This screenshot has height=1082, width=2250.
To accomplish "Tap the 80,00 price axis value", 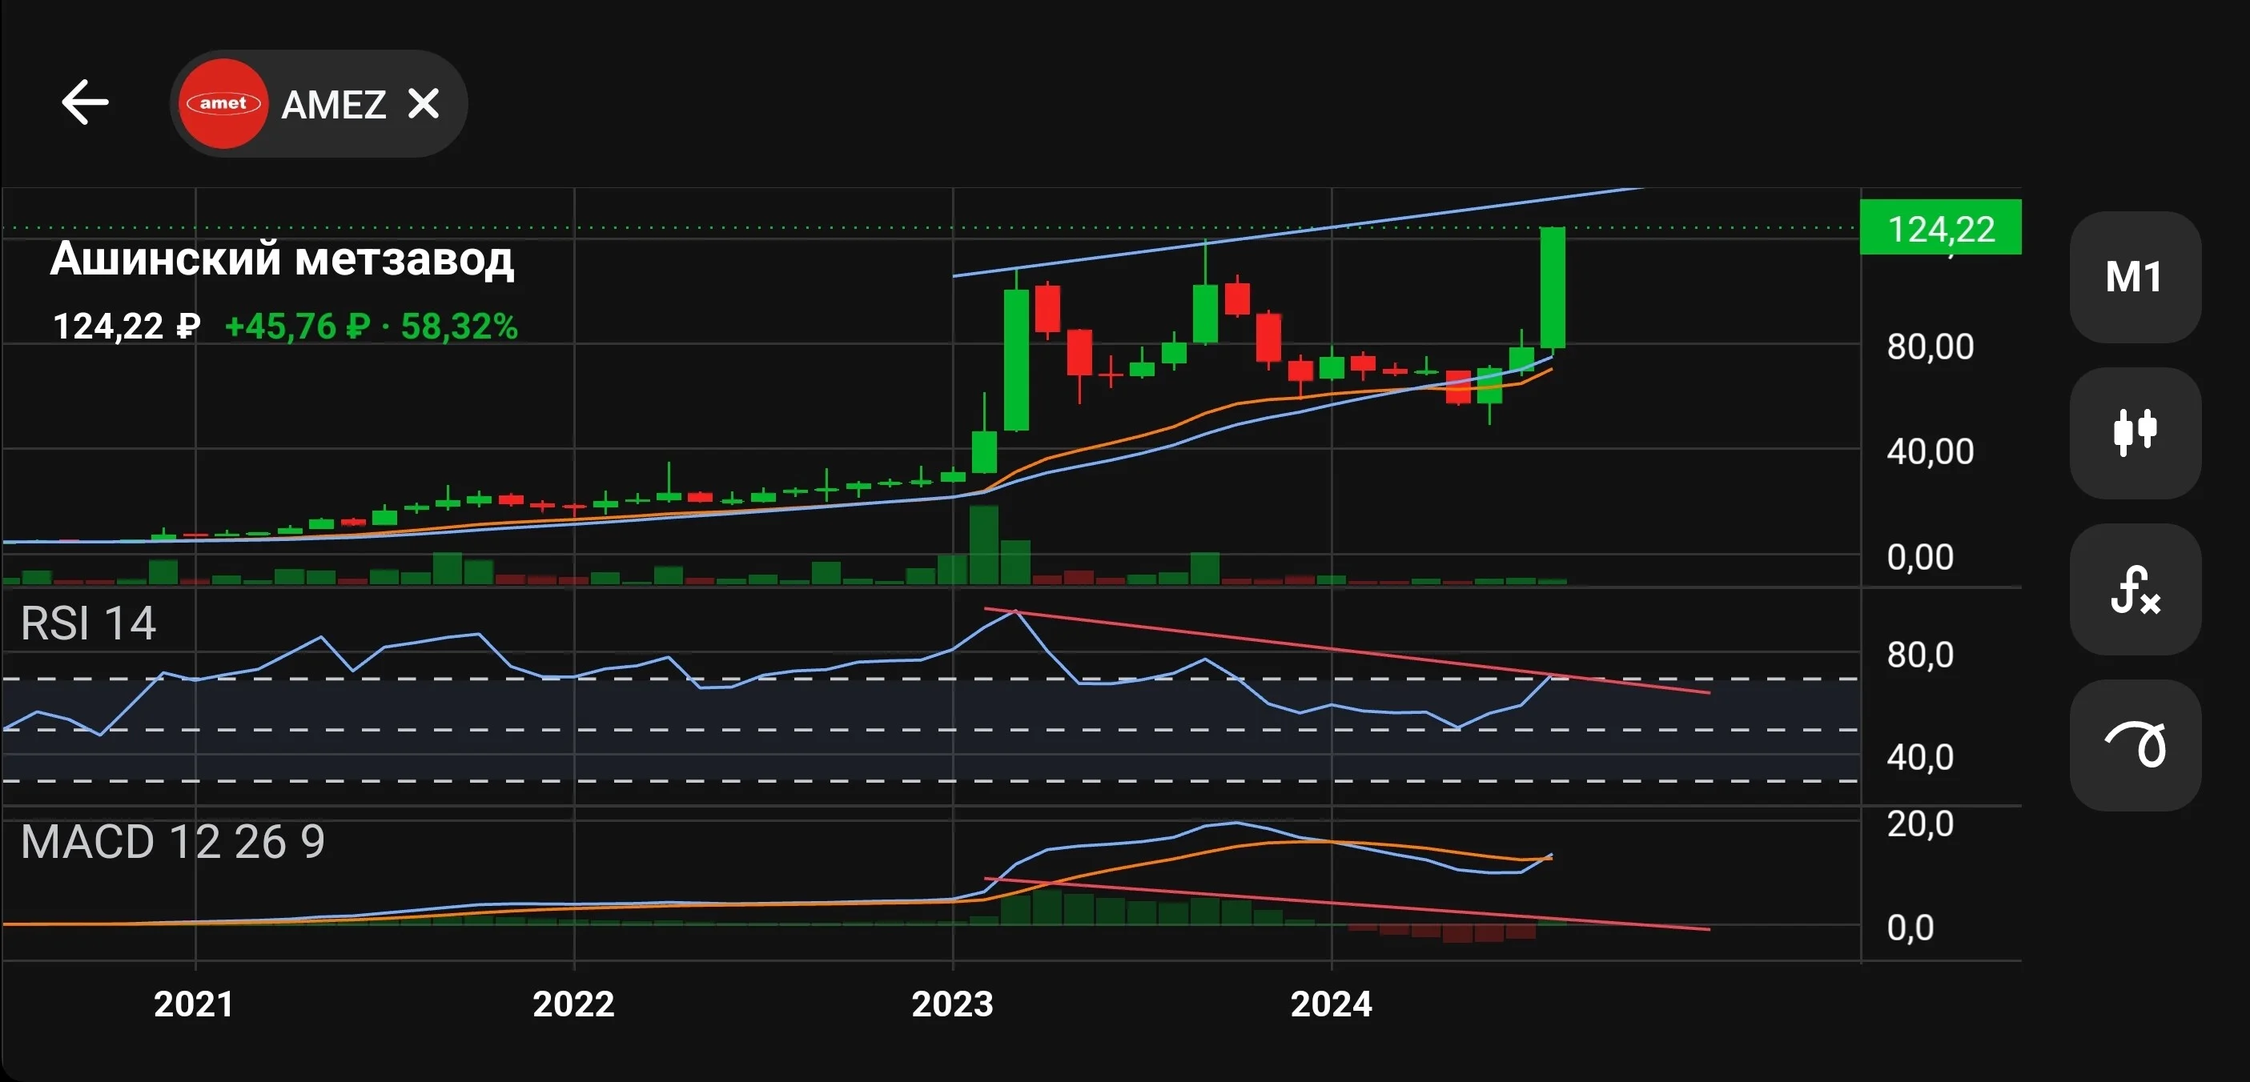I will [x=1931, y=347].
